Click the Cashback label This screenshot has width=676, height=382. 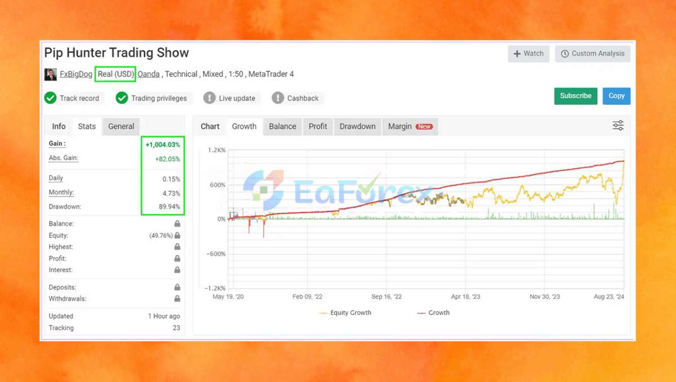click(303, 99)
